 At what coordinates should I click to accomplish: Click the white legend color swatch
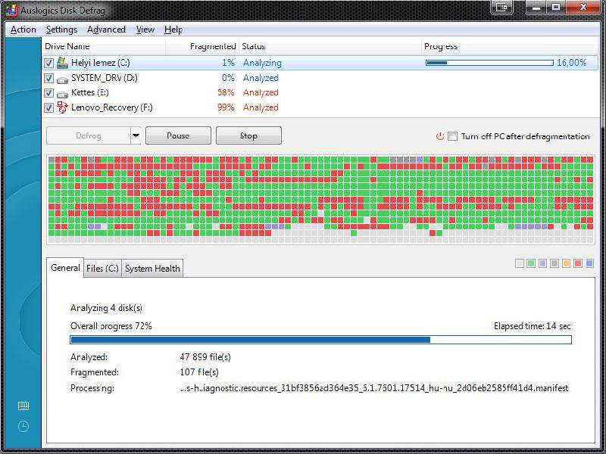point(520,263)
